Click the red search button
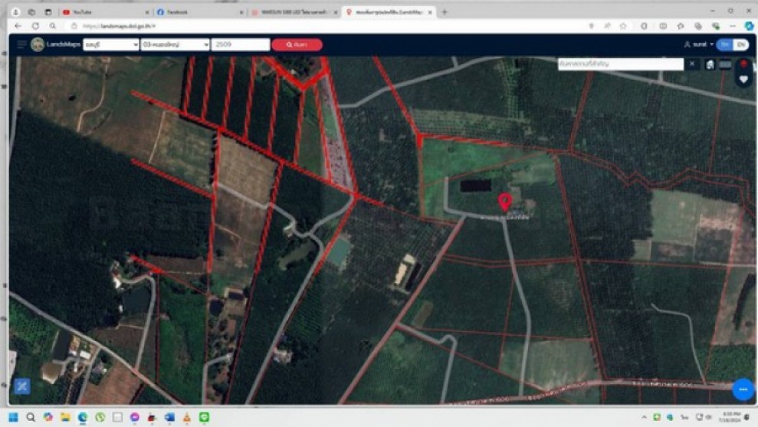 (x=297, y=44)
